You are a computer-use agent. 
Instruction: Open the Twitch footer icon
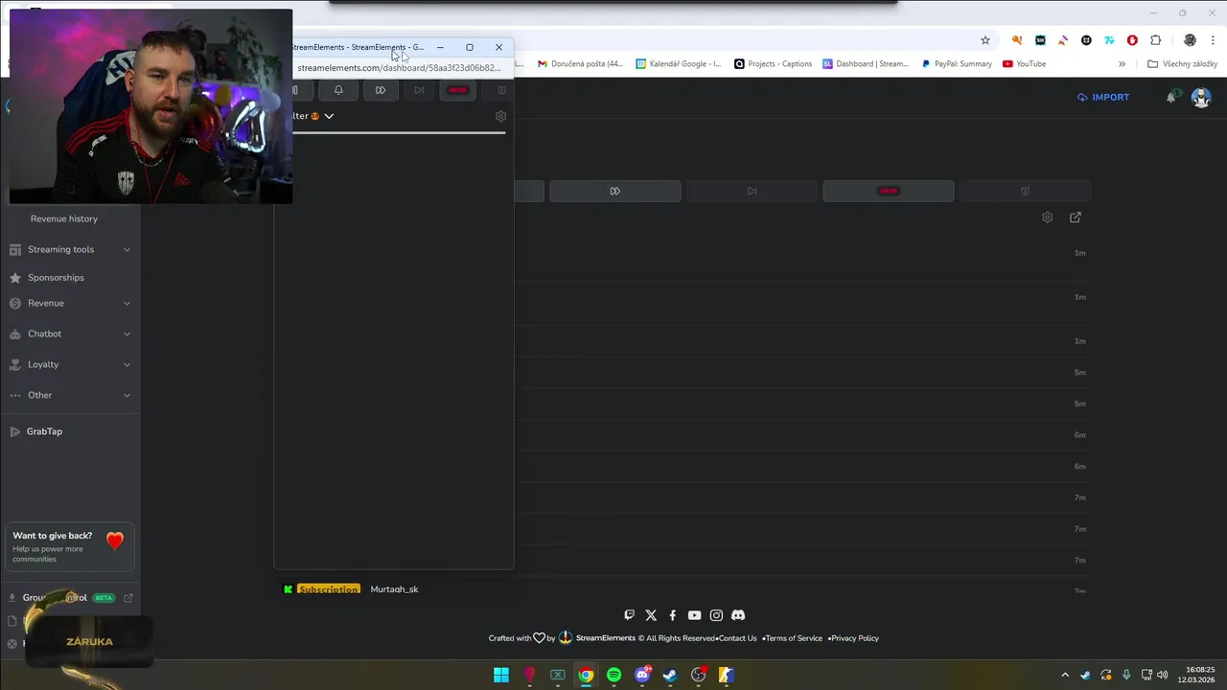click(x=630, y=615)
